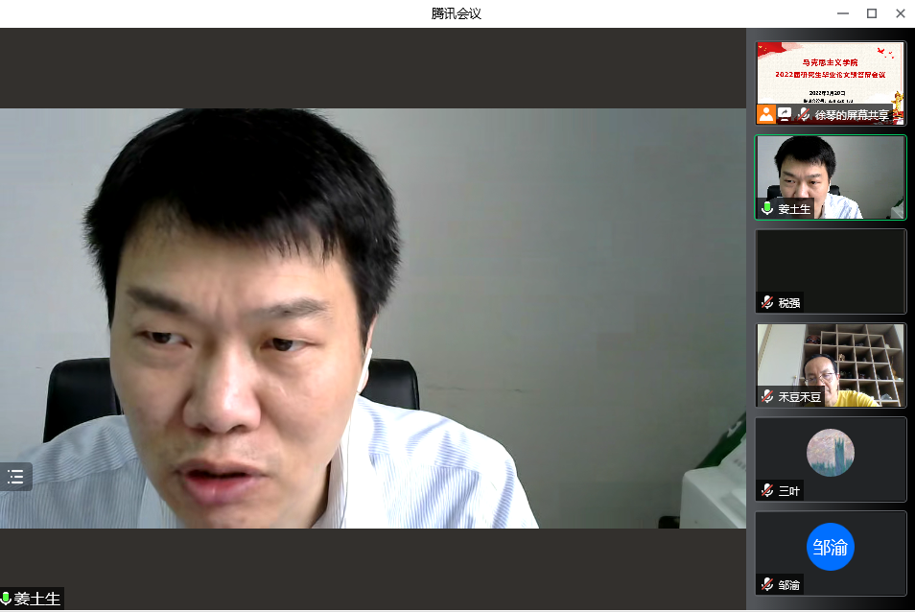Minimize the 腾讯会议 meeting window
Image resolution: width=915 pixels, height=612 pixels.
pos(842,13)
